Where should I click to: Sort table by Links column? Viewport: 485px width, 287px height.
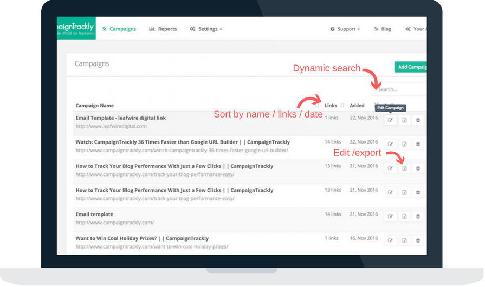[x=331, y=106]
